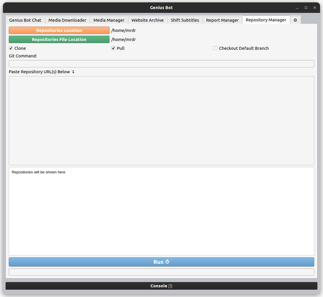Expand the Console panel
The height and width of the screenshot is (297, 323).
(161, 286)
